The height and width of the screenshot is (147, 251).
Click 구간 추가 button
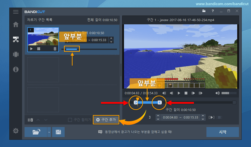coord(106,120)
